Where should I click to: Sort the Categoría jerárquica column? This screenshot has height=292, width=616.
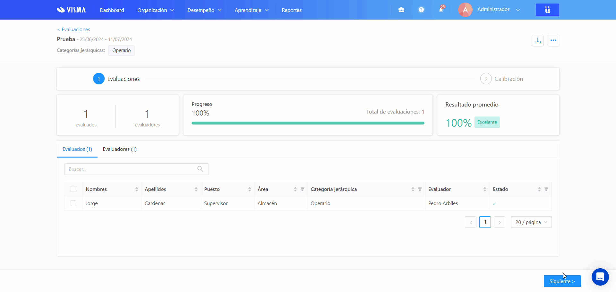(413, 189)
